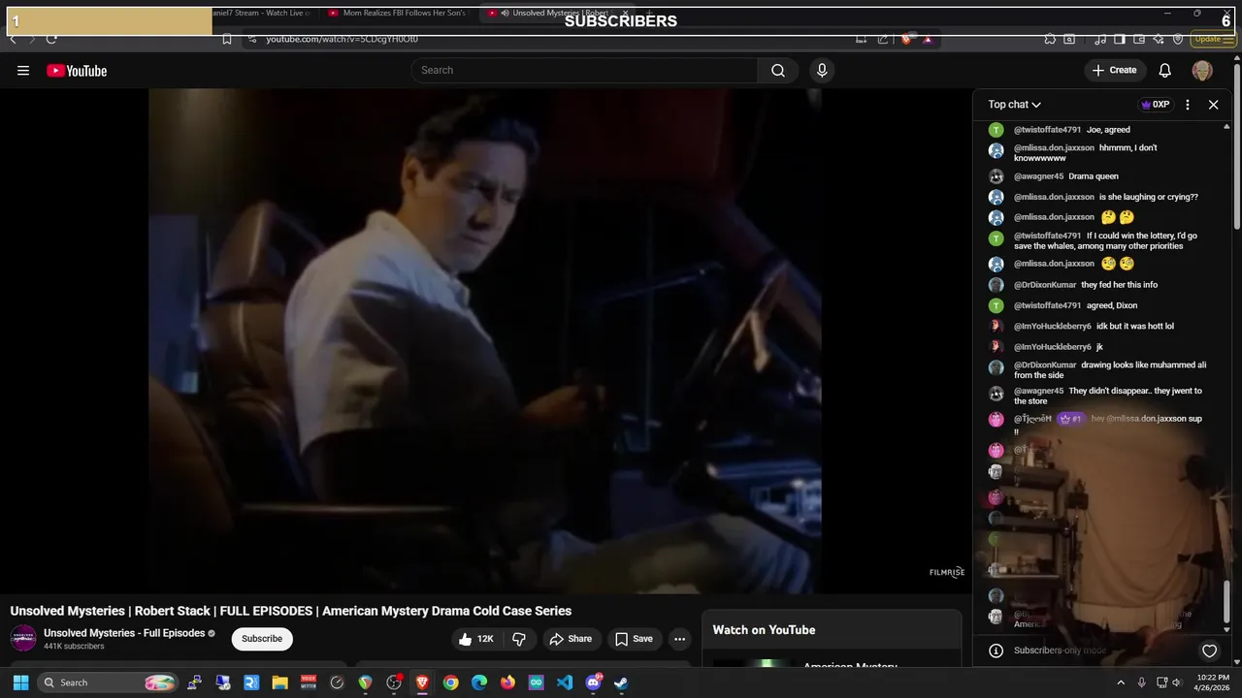Open the YouTube hamburger guide menu
1242x698 pixels.
(x=23, y=71)
